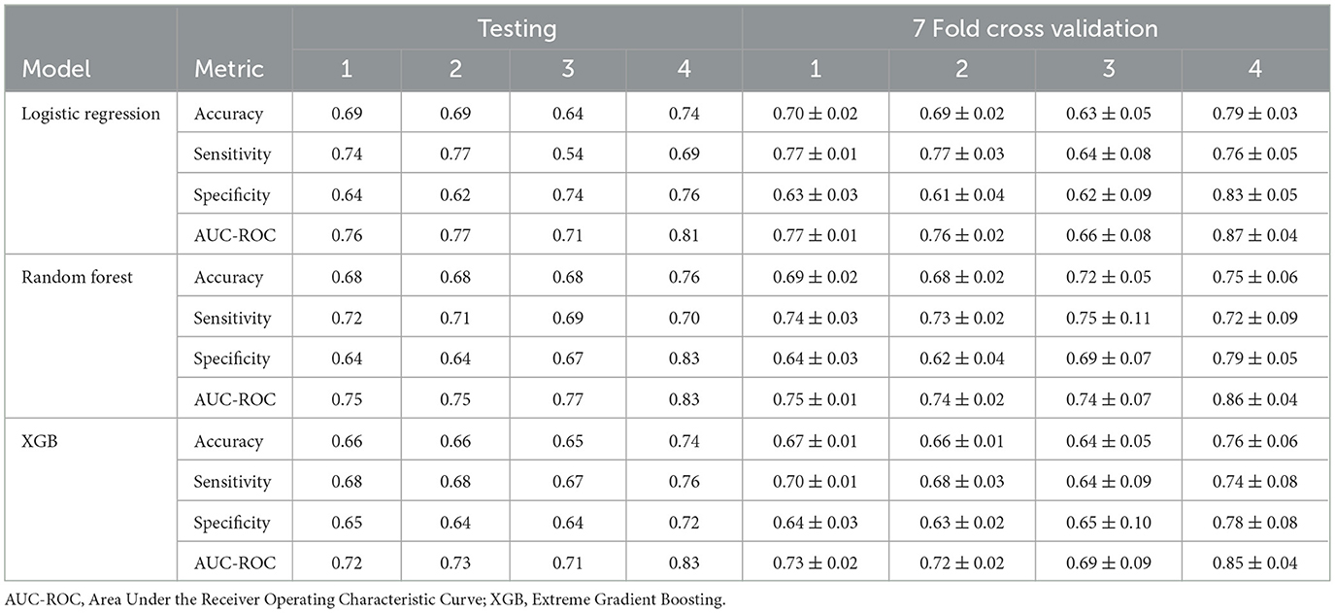
Task: Click the Logistic regression row label
Action: coord(91,114)
